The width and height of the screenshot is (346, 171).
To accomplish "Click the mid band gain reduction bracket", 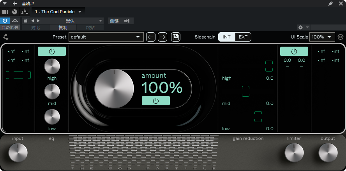I will point(245,91).
